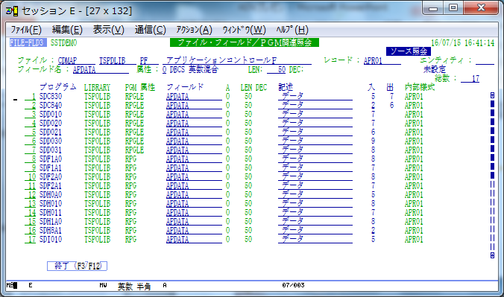
Task: Click the list scrollbar thumb
Action: point(492,140)
